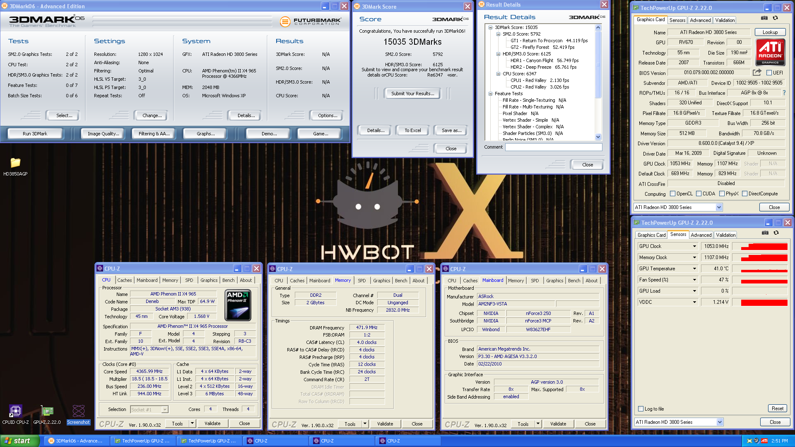This screenshot has height=447, width=795.
Task: Click the refresh icon in the GPU-Z Sensors window
Action: click(x=776, y=233)
